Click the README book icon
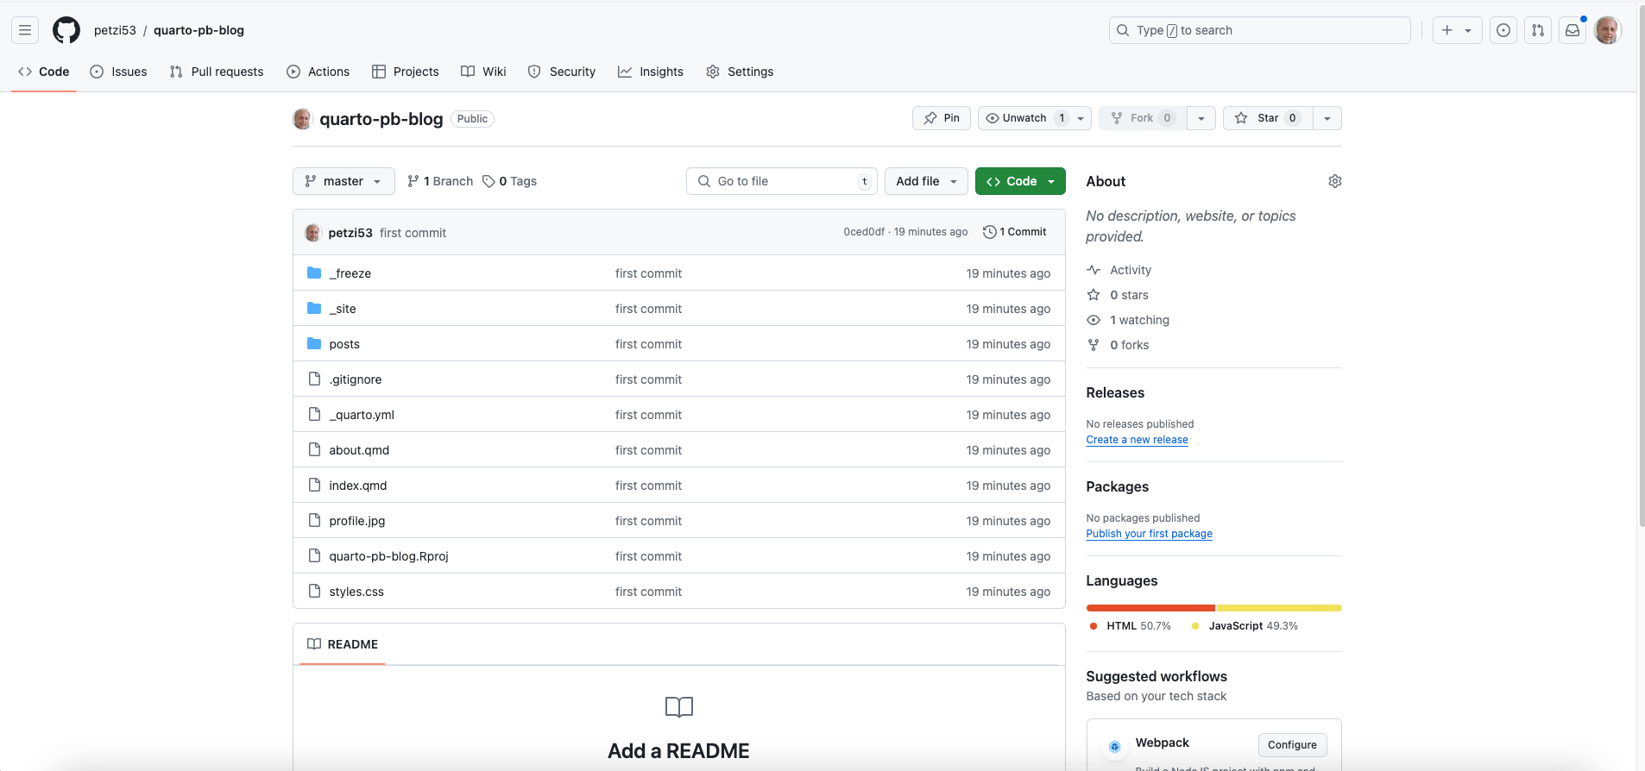Screen dimensions: 1645x771 point(314,644)
